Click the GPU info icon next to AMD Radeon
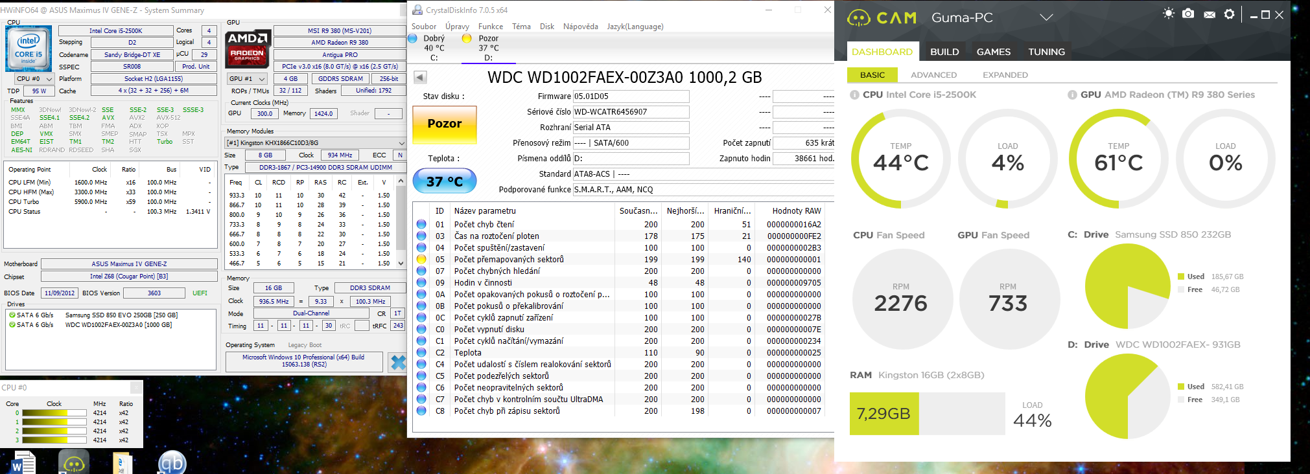The height and width of the screenshot is (474, 1310). [1072, 95]
